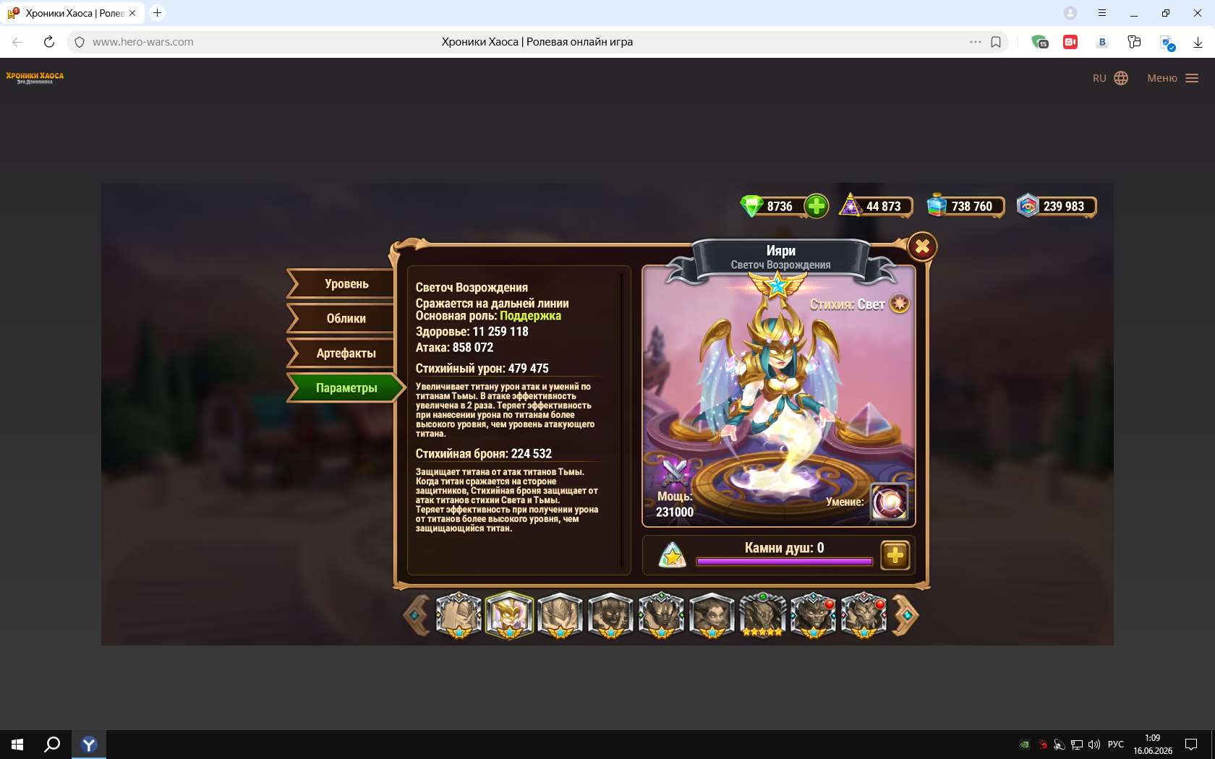Add soul stones with the yellow plus button
Screen dimensions: 1215x759
(895, 555)
